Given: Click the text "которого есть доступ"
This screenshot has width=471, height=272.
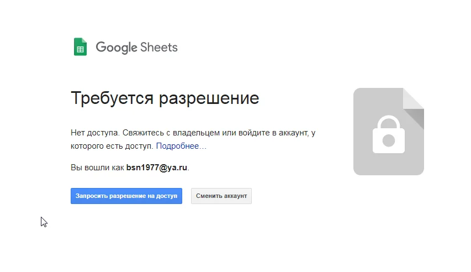Looking at the screenshot, I should point(112,147).
